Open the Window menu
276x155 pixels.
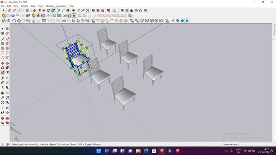coord(50,6)
